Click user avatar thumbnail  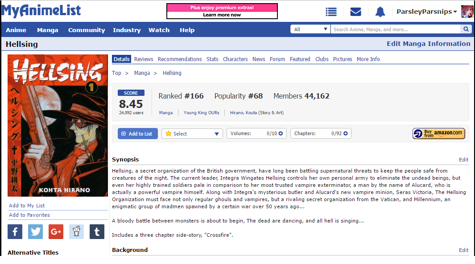tap(467, 12)
